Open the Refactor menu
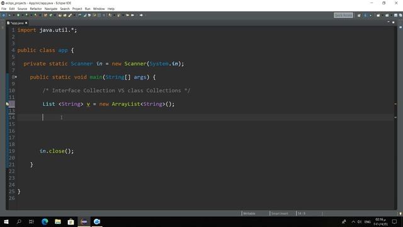The image size is (403, 227). (x=36, y=9)
